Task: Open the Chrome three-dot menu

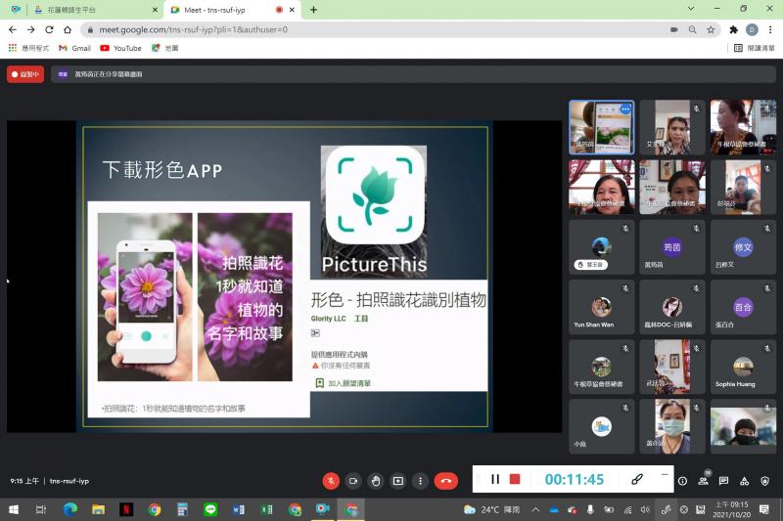Action: click(x=769, y=30)
